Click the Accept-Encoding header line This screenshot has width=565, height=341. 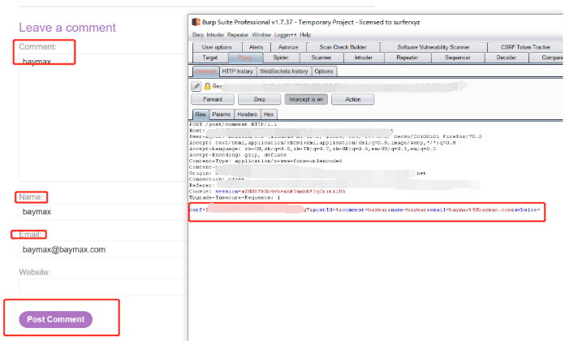[x=238, y=155]
